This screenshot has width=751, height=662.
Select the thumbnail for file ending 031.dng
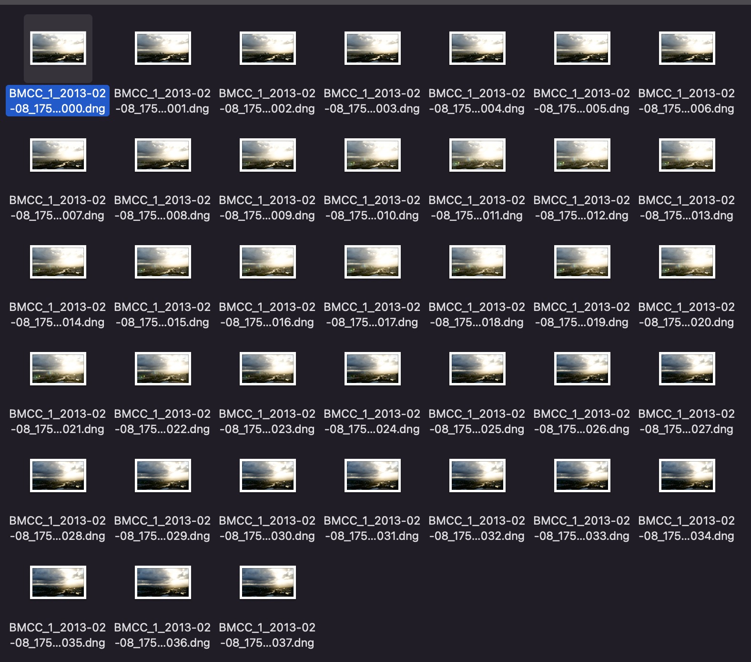click(373, 476)
